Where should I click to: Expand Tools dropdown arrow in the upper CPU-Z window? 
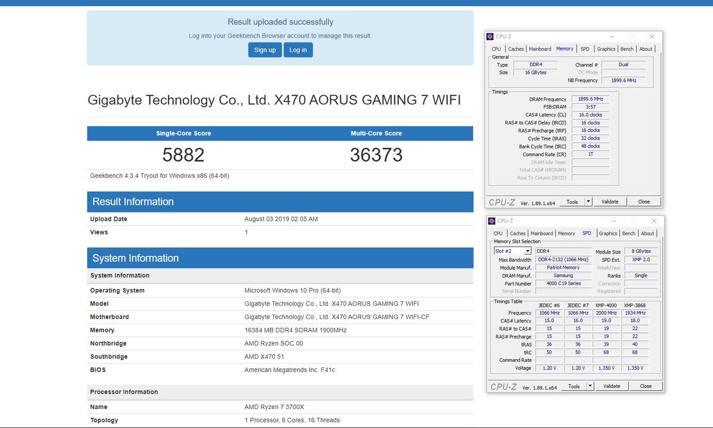[589, 202]
